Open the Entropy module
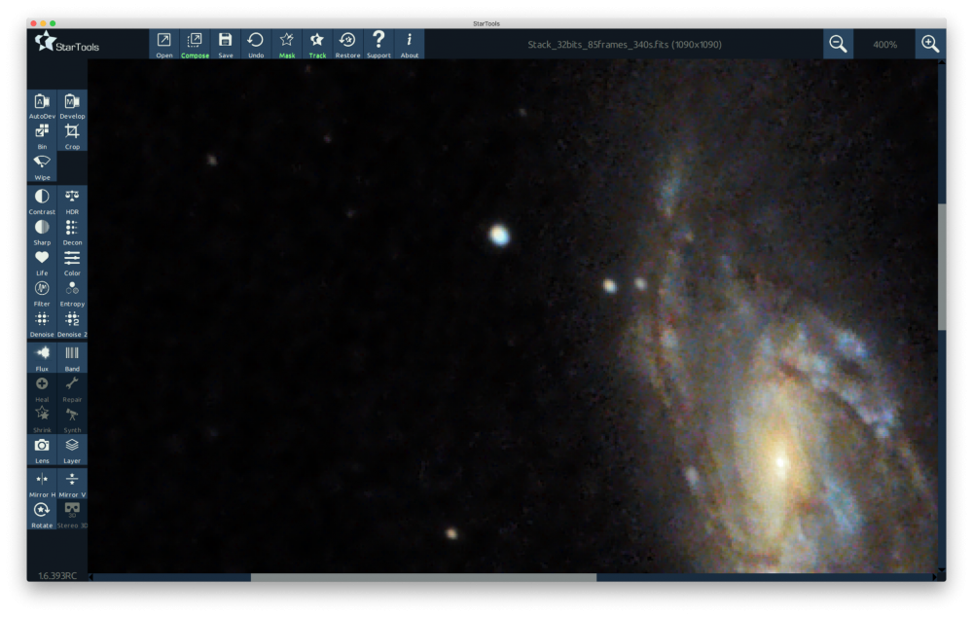The height and width of the screenshot is (617, 973). pos(72,293)
